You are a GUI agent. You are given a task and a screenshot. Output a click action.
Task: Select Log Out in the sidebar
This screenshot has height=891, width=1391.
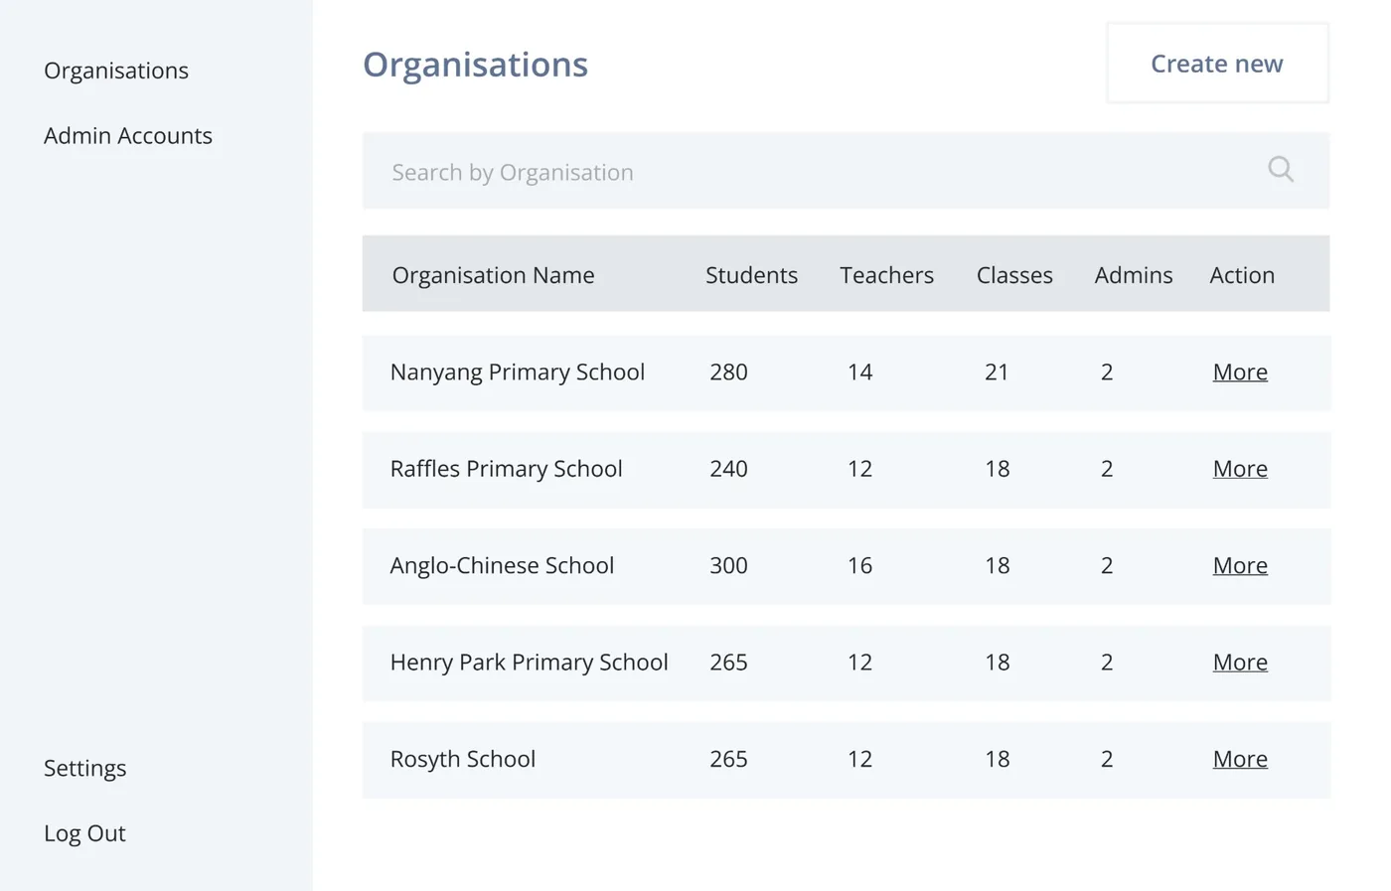(84, 832)
